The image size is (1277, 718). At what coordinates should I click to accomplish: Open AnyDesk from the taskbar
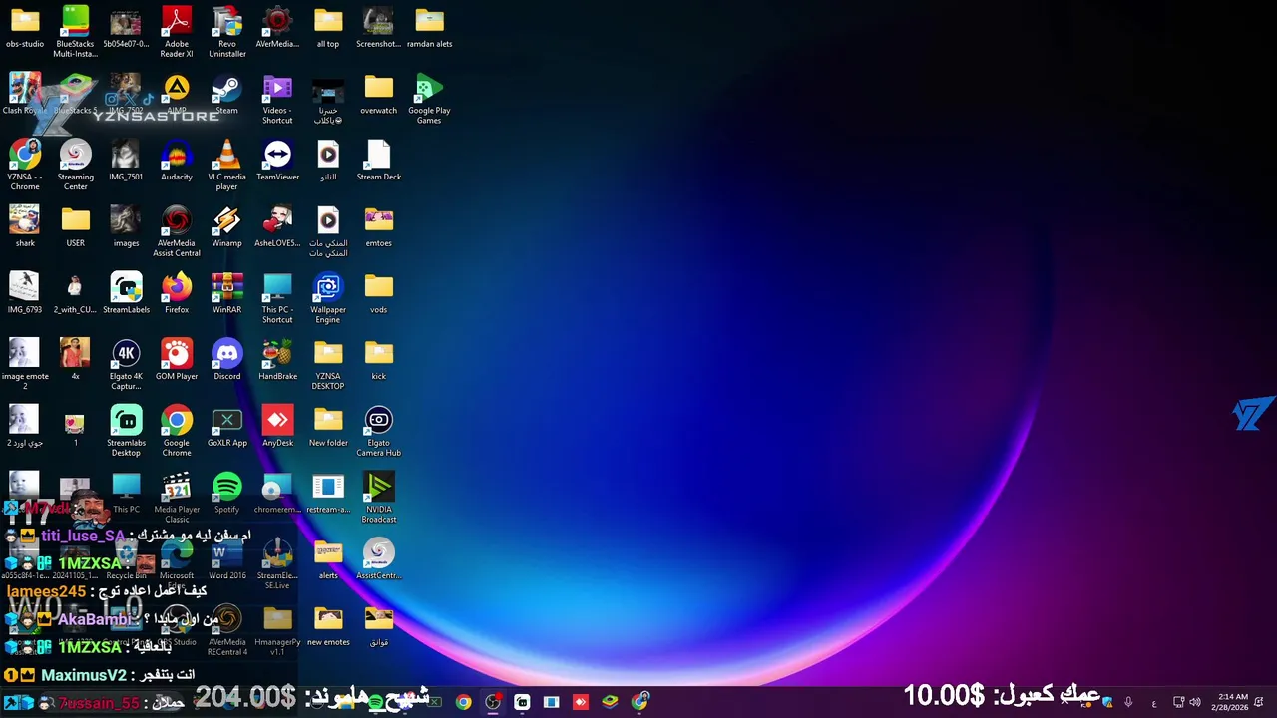pos(581,702)
